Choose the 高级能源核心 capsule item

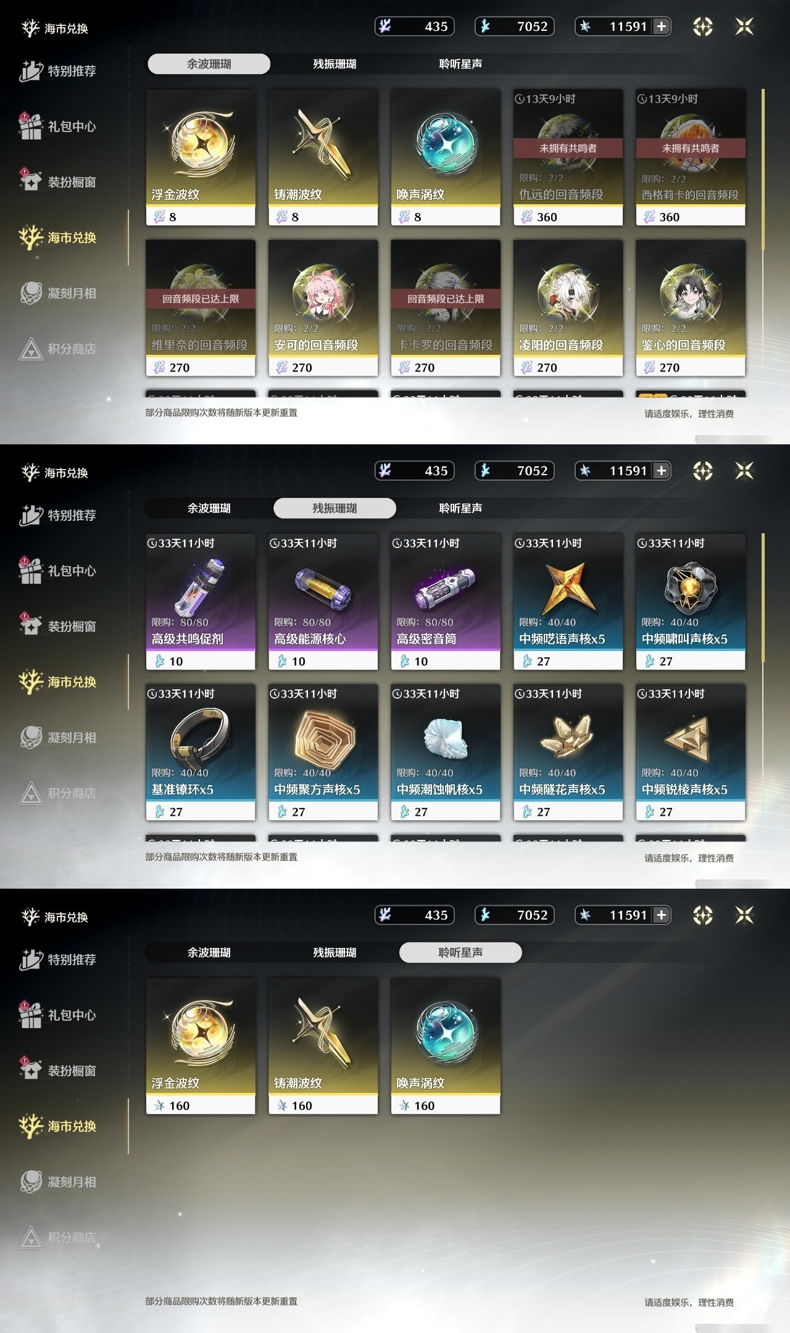[x=323, y=602]
